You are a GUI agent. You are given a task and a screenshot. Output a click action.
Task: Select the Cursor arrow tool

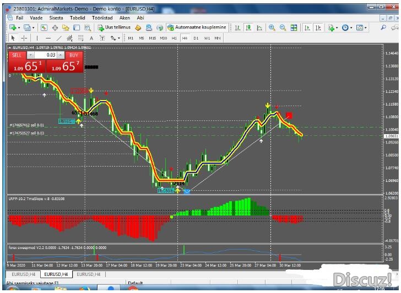13,38
